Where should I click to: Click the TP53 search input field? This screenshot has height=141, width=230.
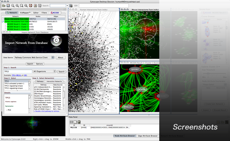(x=18, y=72)
